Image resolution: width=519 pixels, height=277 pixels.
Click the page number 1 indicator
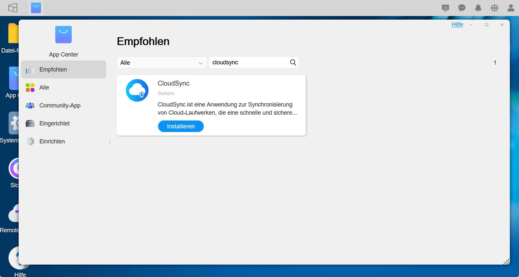click(x=495, y=63)
